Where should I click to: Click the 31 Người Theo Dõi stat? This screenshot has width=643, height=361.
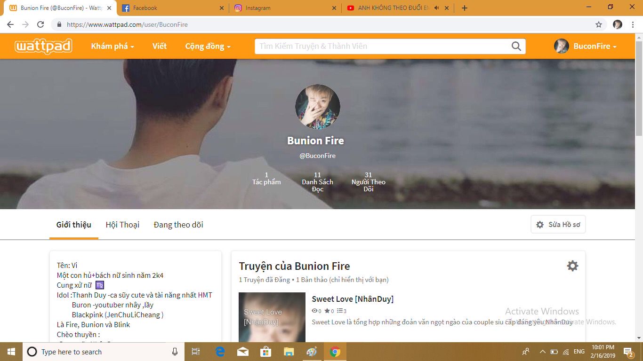point(369,182)
